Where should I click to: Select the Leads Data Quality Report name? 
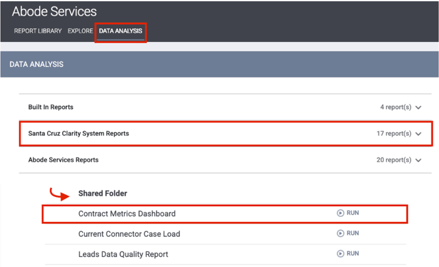tap(123, 254)
